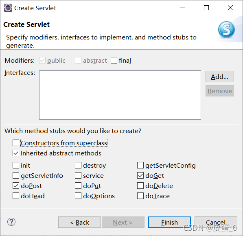Viewport: 243px width, 236px height.
Task: Click inside the Interfaces list box
Action: pyautogui.click(x=120, y=95)
